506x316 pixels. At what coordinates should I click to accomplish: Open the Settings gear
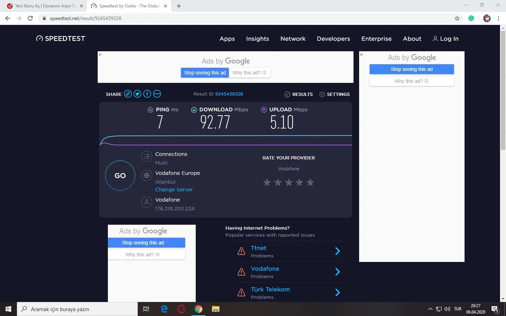pos(334,94)
